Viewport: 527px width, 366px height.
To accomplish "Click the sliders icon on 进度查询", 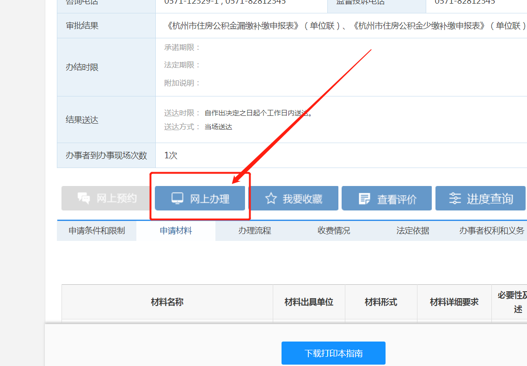I will (x=455, y=198).
